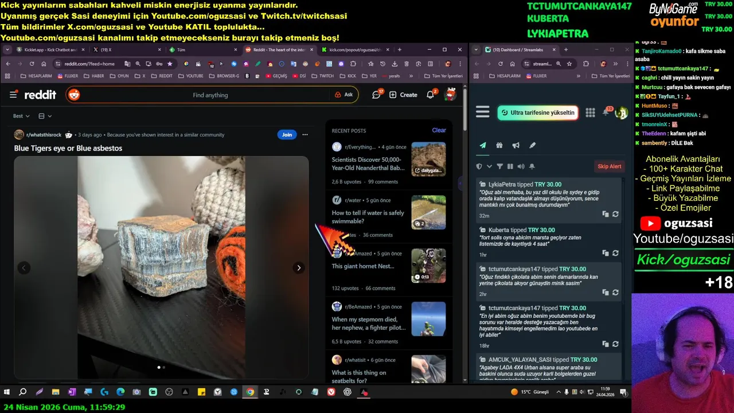Open TWITCH bookmark folder
Screen dimensions: 734x413
(323, 76)
